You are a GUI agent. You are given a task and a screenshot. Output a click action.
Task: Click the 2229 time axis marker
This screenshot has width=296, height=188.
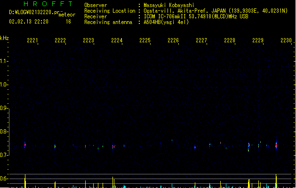point(258,40)
